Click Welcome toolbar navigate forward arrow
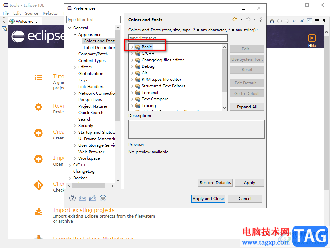The image size is (330, 248). pyautogui.click(x=287, y=21)
